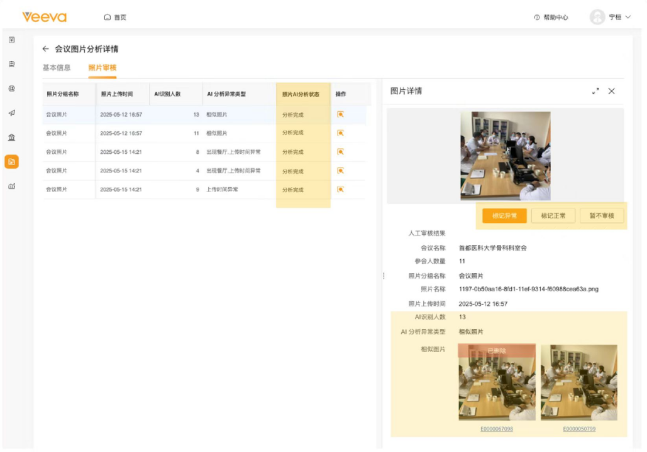The width and height of the screenshot is (647, 452).
Task: Click the main meeting photo preview
Action: pos(505,156)
